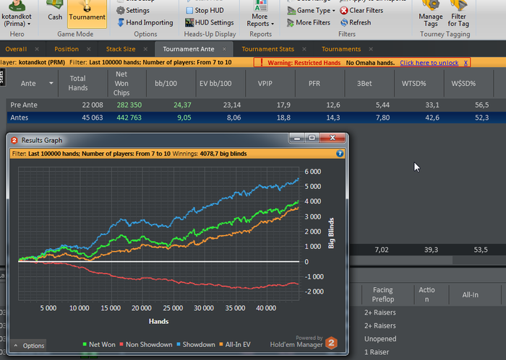Click the 'Click here to unlock' link
Viewport: 506px width, 360px height.
pos(429,63)
